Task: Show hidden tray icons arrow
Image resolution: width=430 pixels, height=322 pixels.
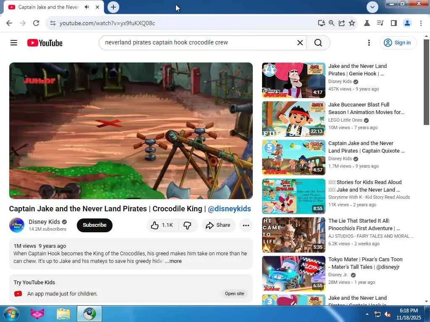Action: 367,314
